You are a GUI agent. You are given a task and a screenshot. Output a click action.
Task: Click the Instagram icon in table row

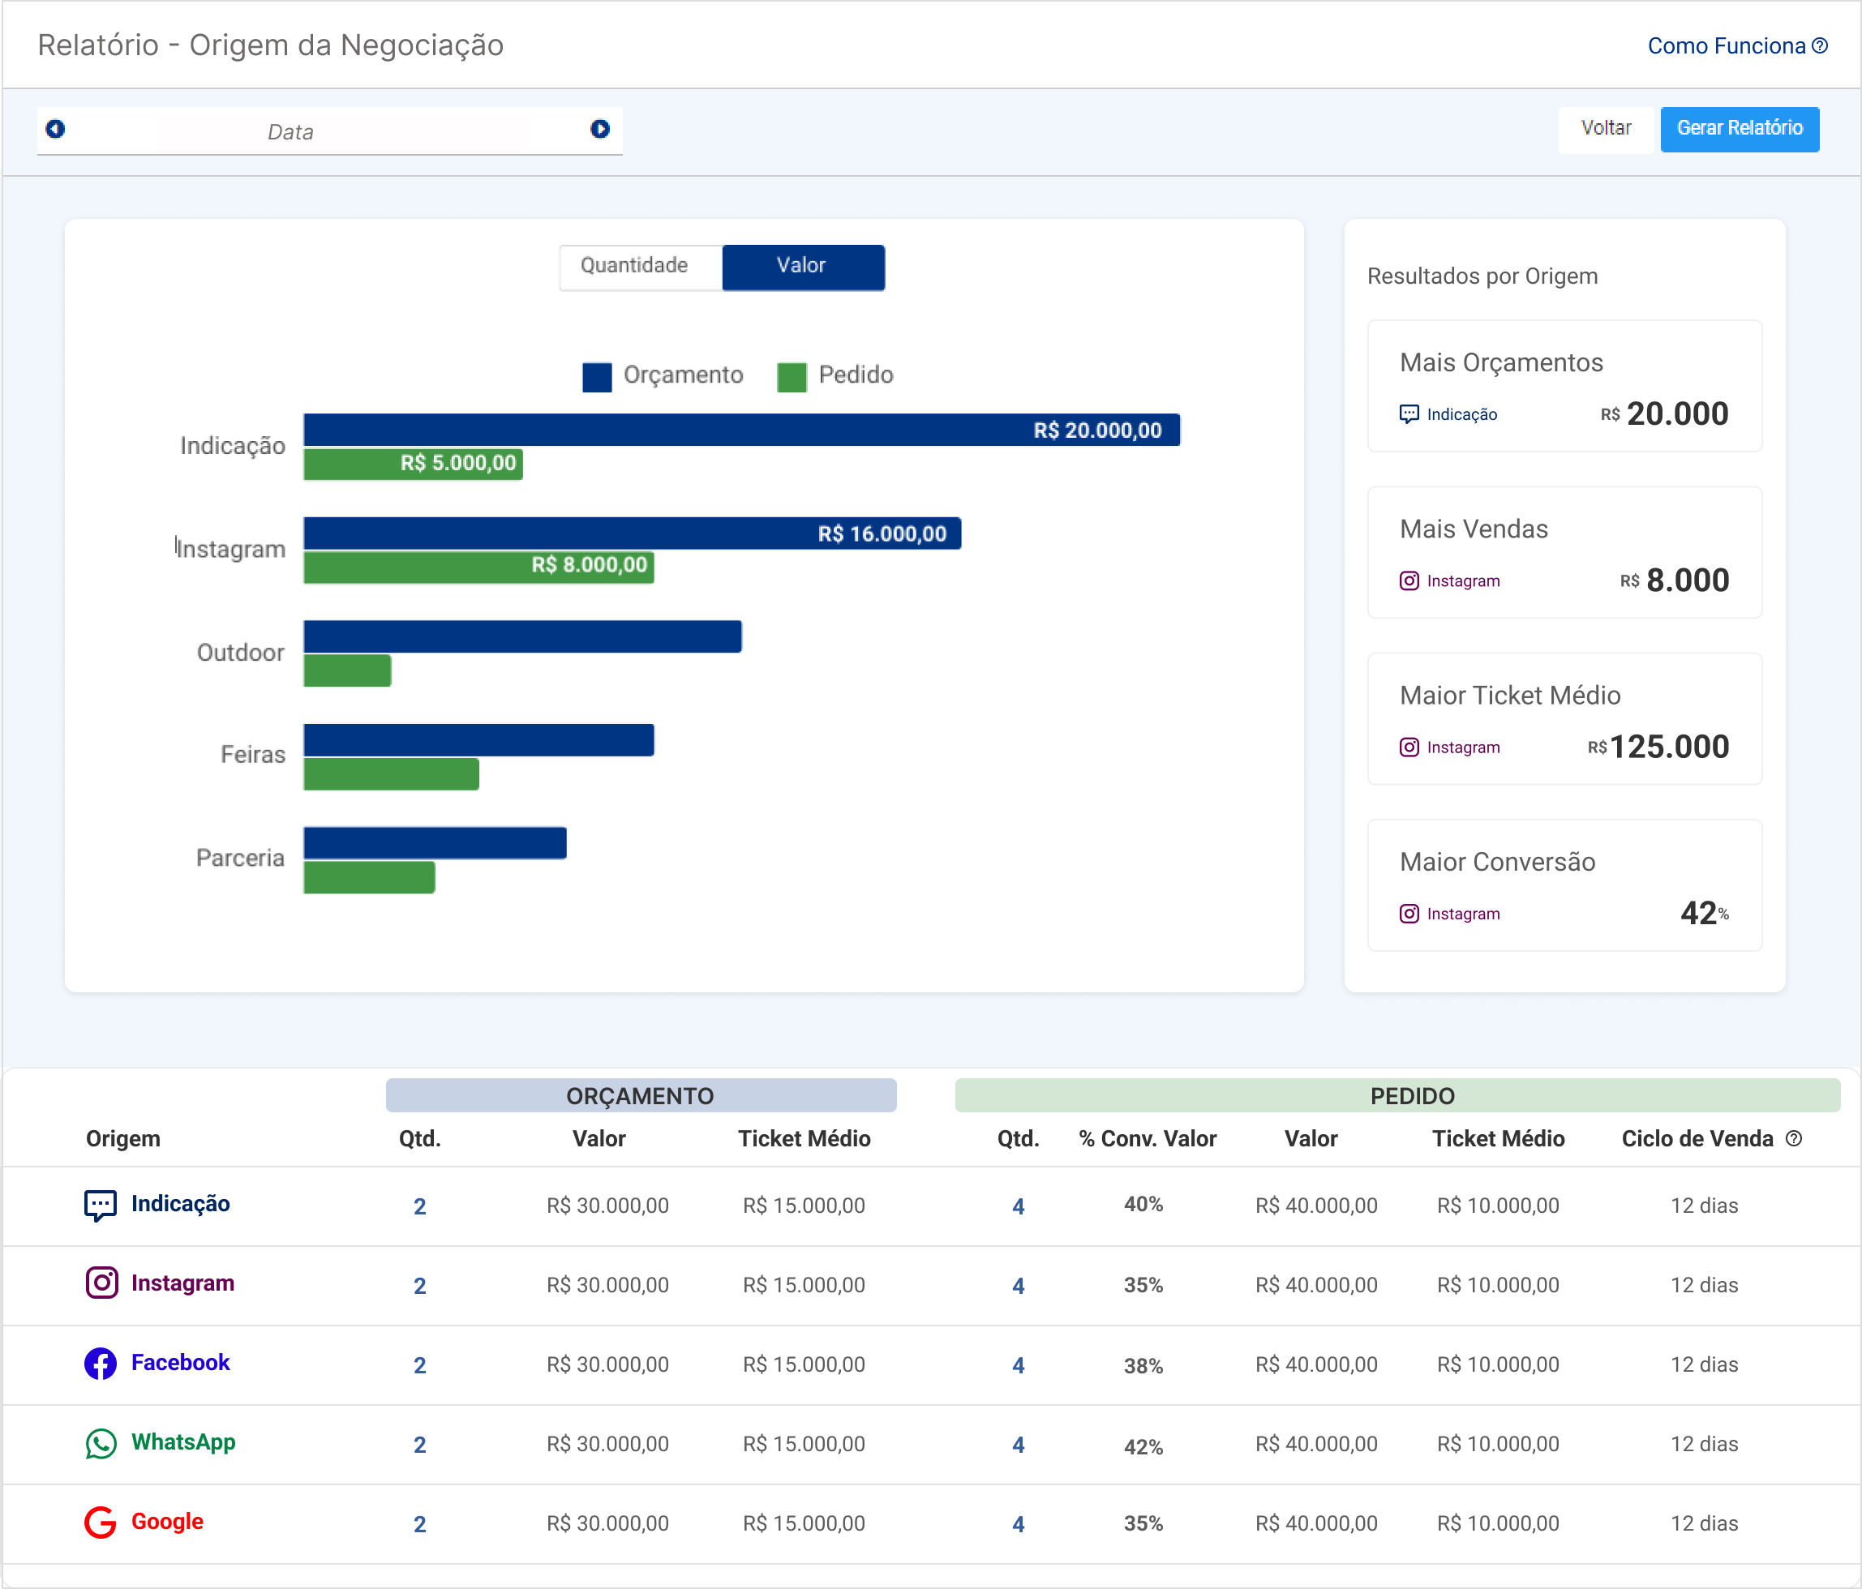(x=101, y=1283)
